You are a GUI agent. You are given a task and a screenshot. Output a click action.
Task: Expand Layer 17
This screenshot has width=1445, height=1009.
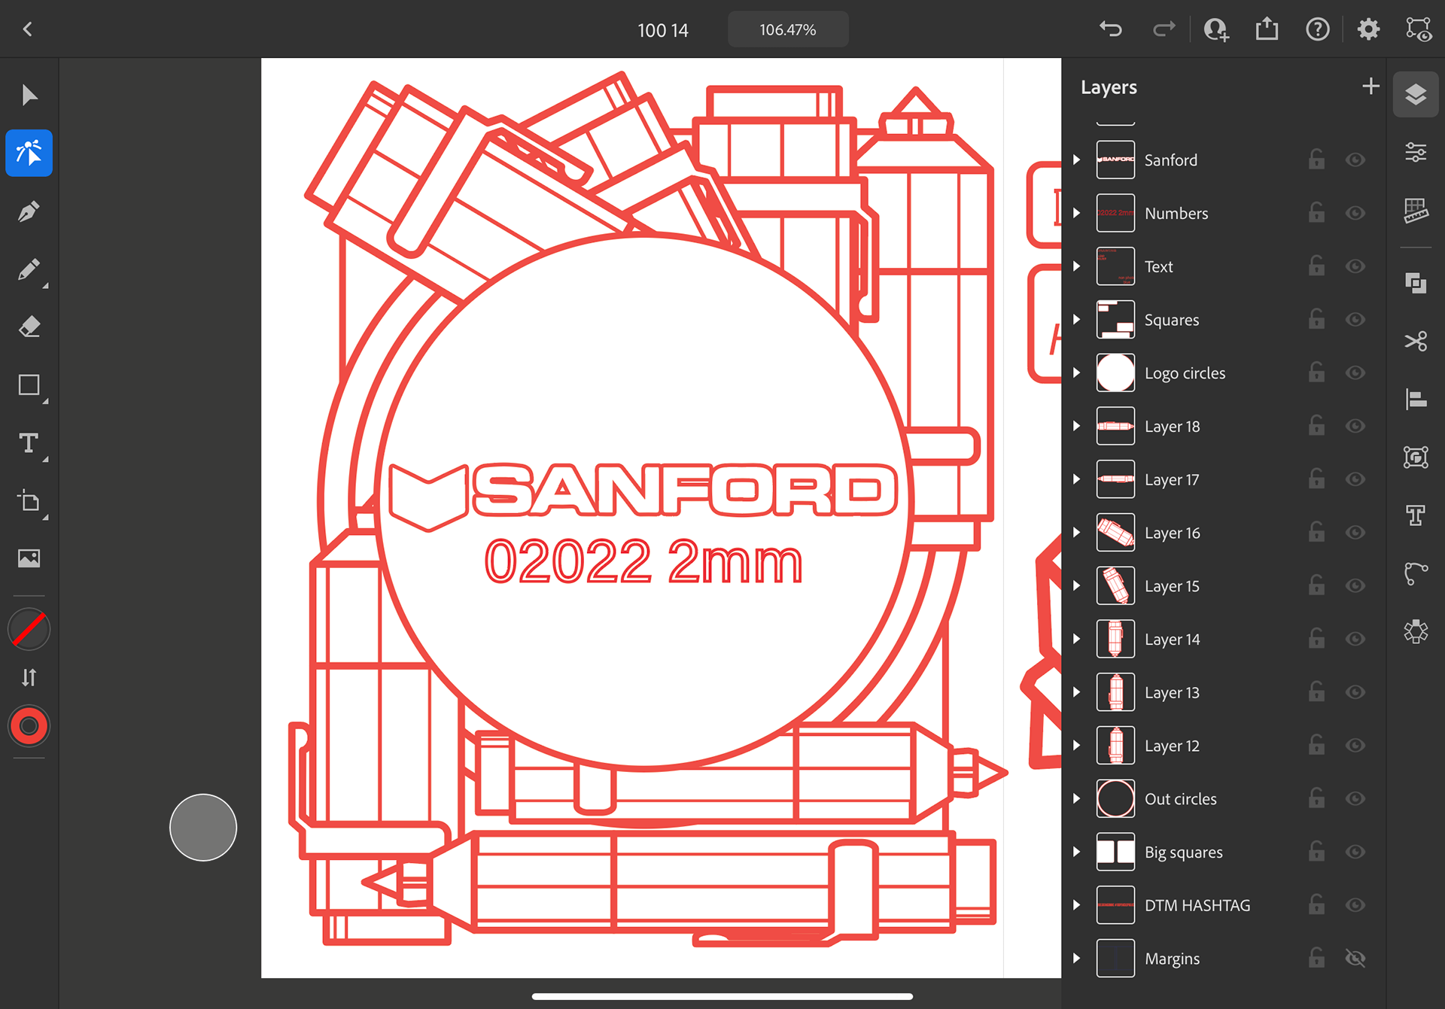[1077, 479]
